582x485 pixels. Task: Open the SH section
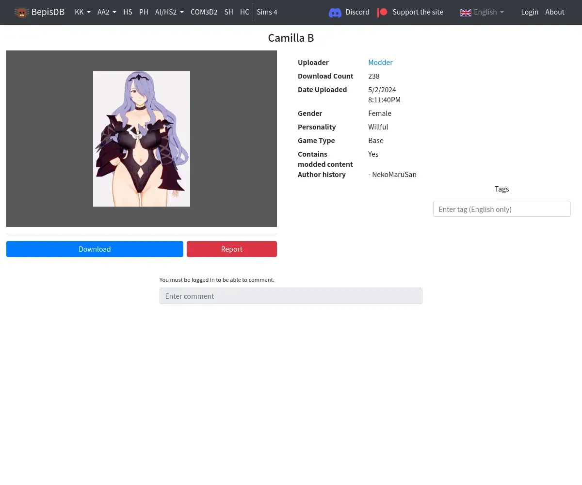(x=229, y=12)
